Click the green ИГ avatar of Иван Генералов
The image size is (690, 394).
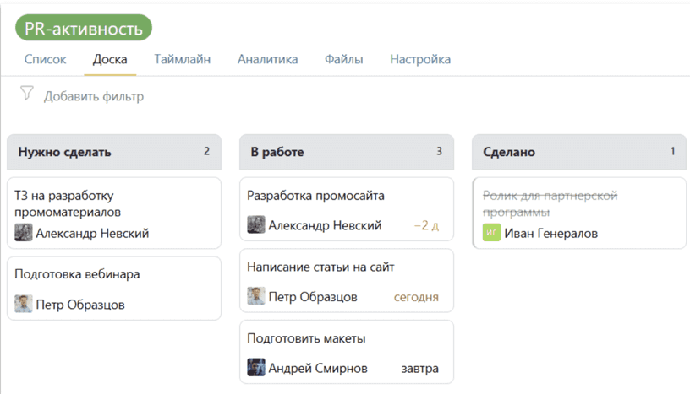point(491,233)
